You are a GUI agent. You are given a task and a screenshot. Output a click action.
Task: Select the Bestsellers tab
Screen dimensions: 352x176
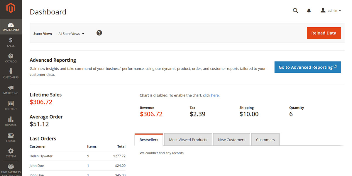149,140
